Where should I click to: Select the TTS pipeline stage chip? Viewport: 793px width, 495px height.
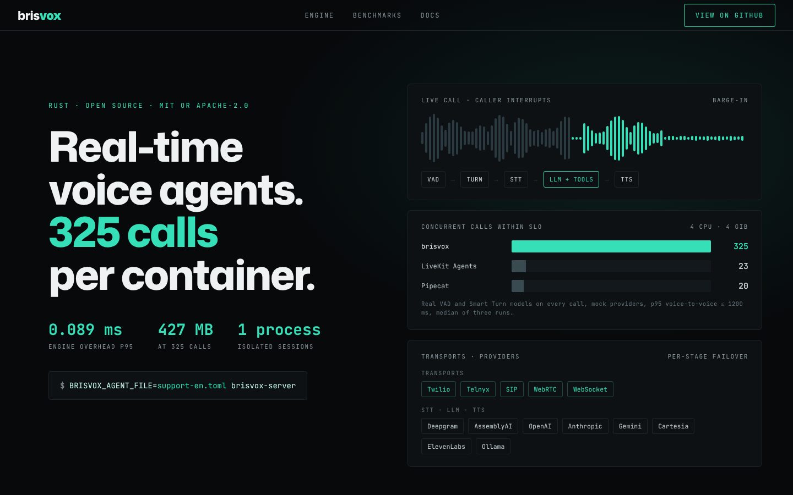627,179
